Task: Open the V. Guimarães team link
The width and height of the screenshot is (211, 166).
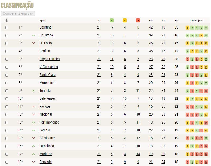Action: (x=48, y=67)
